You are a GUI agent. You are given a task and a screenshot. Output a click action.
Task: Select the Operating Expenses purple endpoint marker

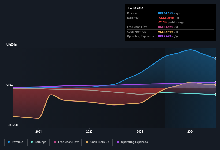[215, 82]
